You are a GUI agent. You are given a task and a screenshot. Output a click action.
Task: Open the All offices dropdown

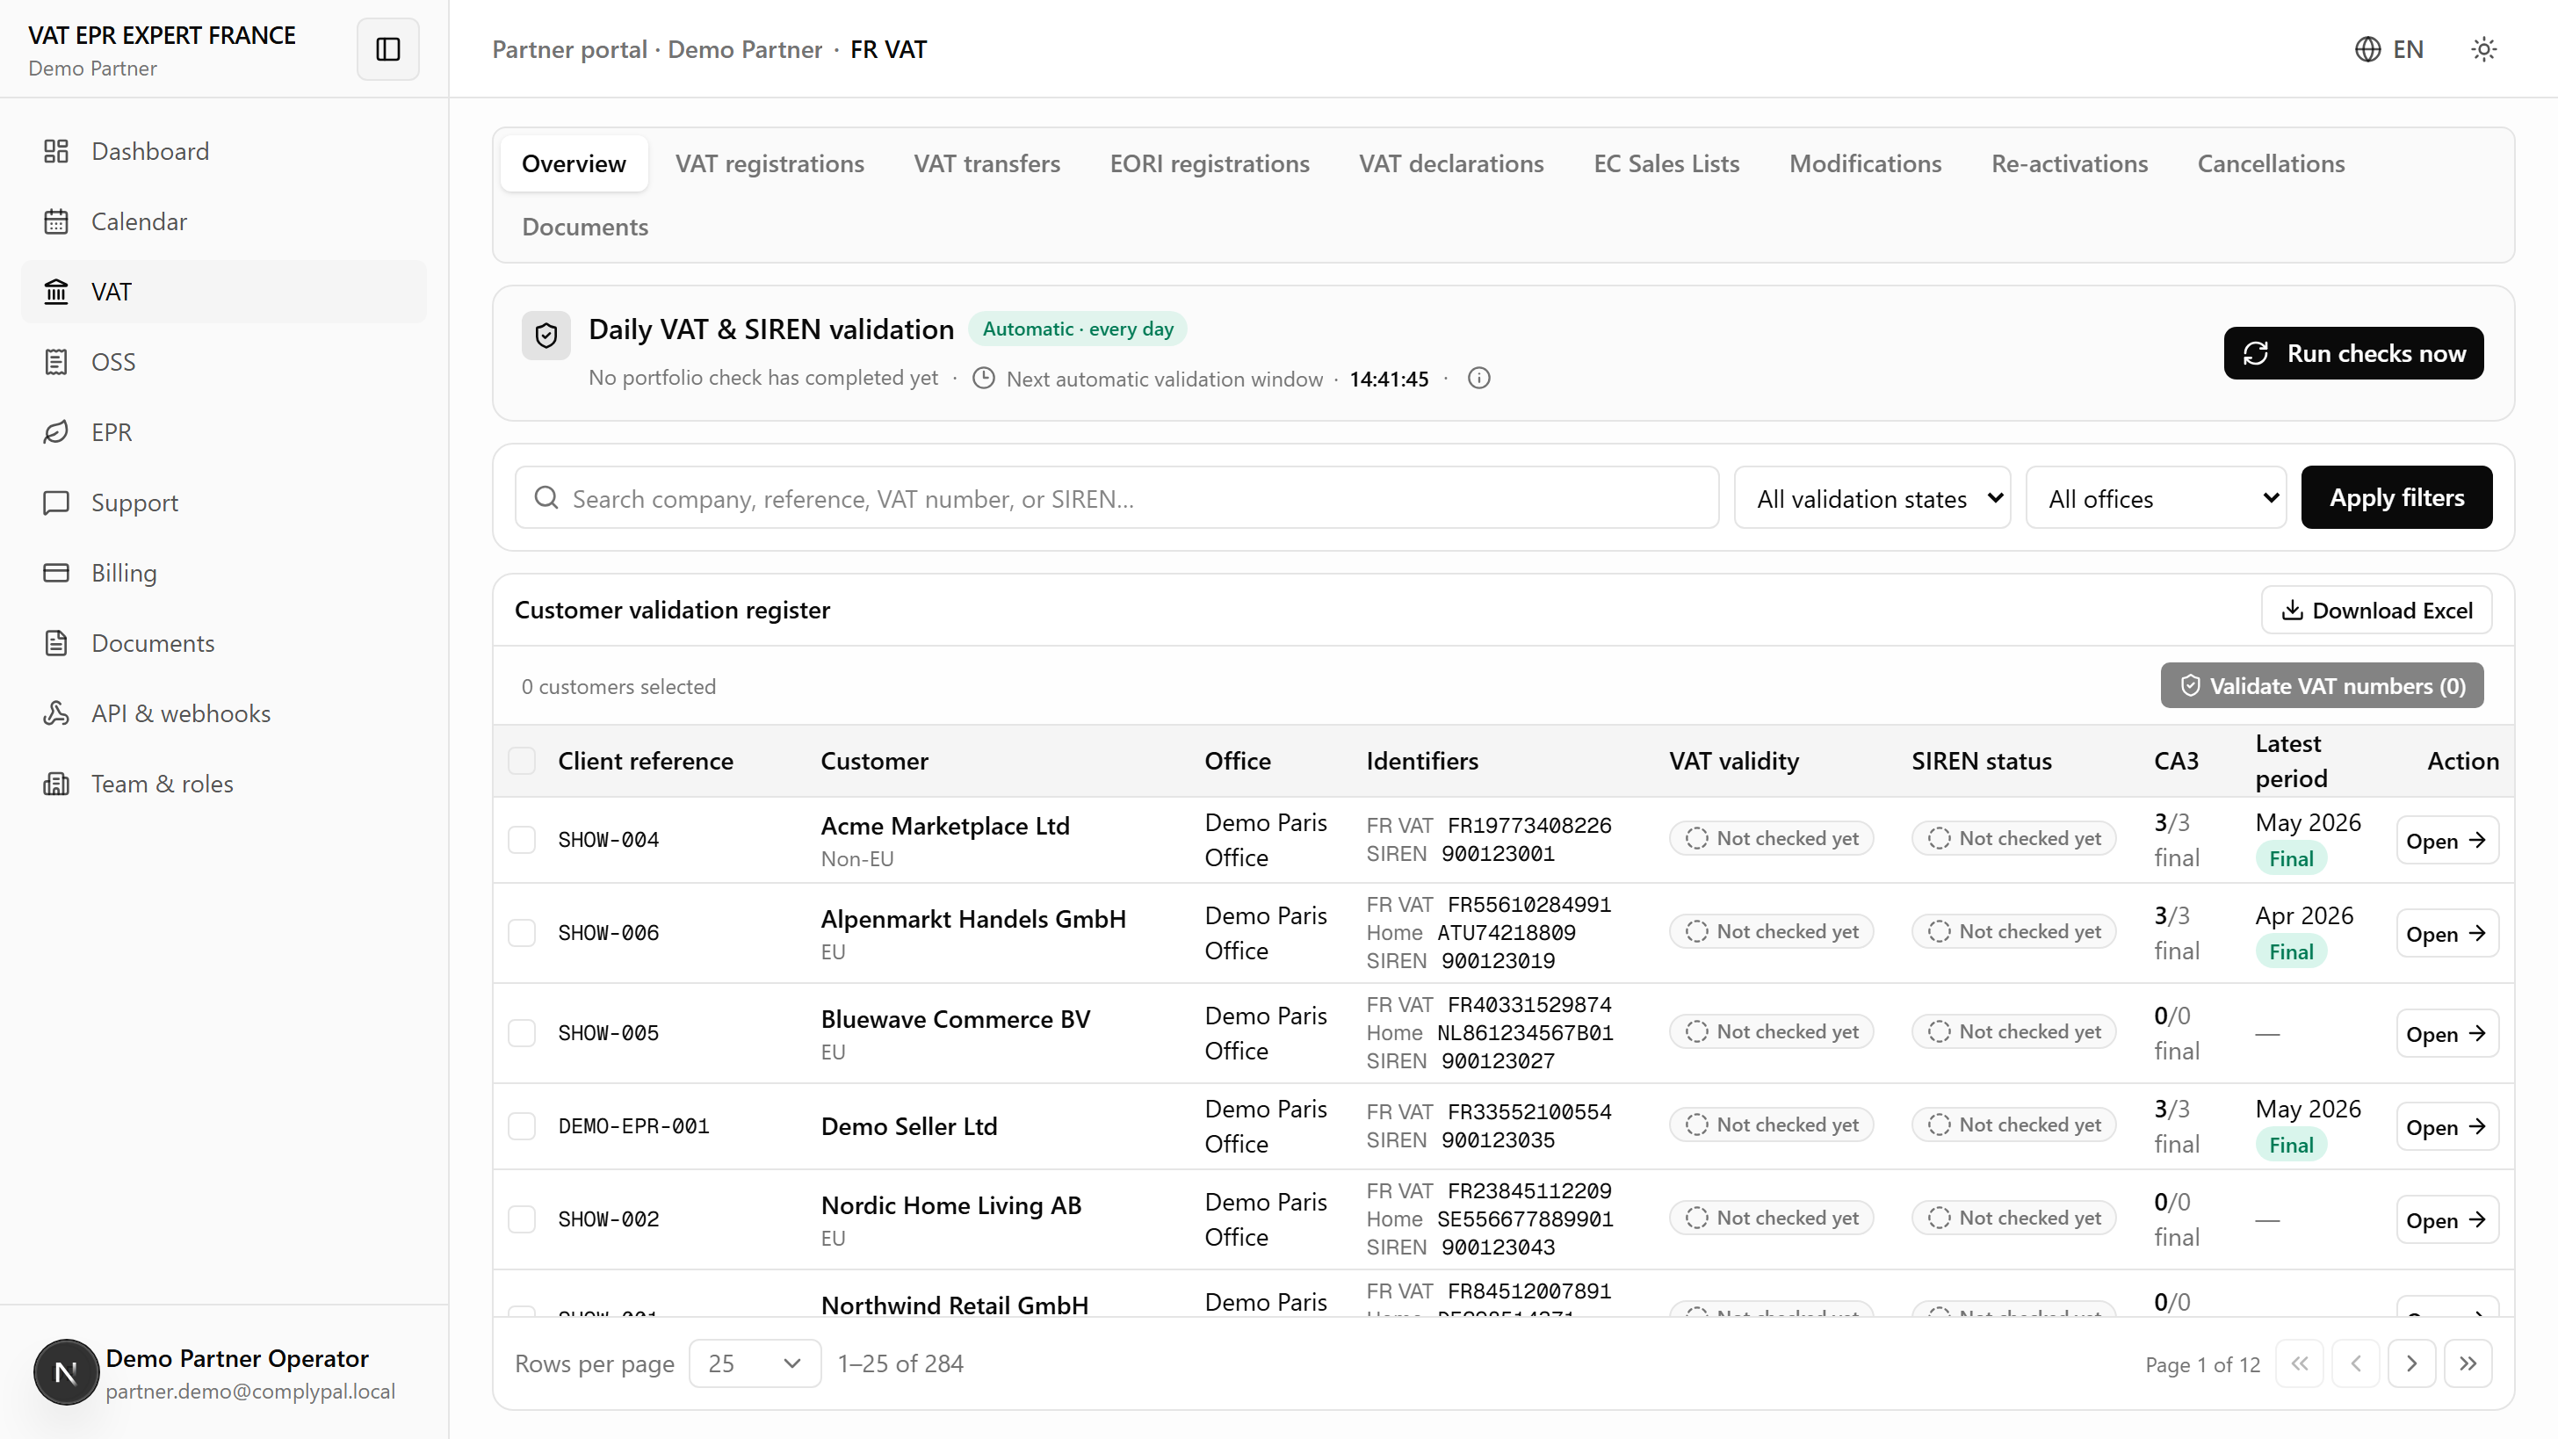click(2156, 497)
